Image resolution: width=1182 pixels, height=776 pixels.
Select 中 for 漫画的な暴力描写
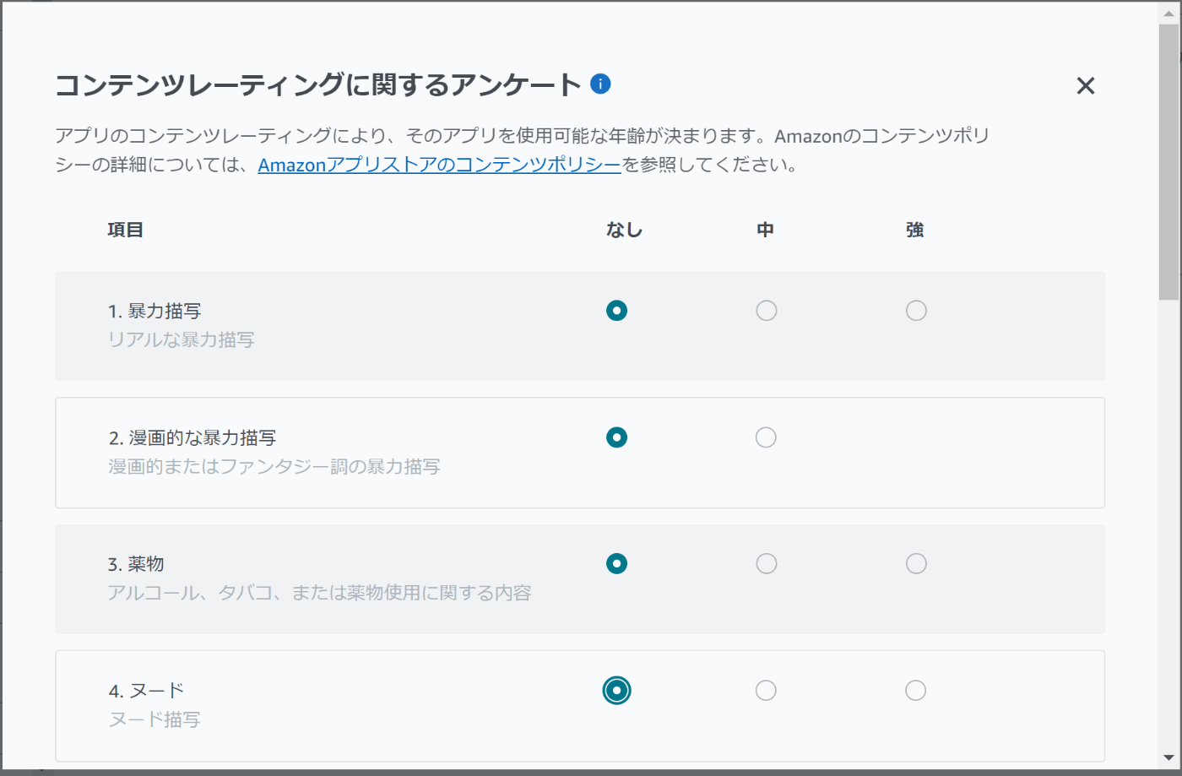point(766,437)
